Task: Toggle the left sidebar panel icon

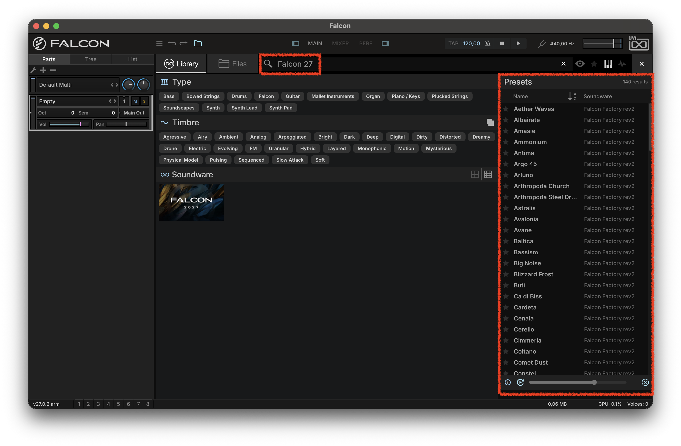Action: [295, 43]
